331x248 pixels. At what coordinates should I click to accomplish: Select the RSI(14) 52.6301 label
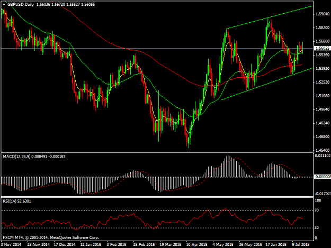[17, 201]
